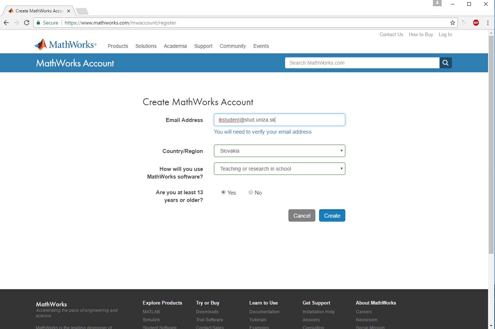Select No radio for age question
495x329 pixels.
point(251,192)
